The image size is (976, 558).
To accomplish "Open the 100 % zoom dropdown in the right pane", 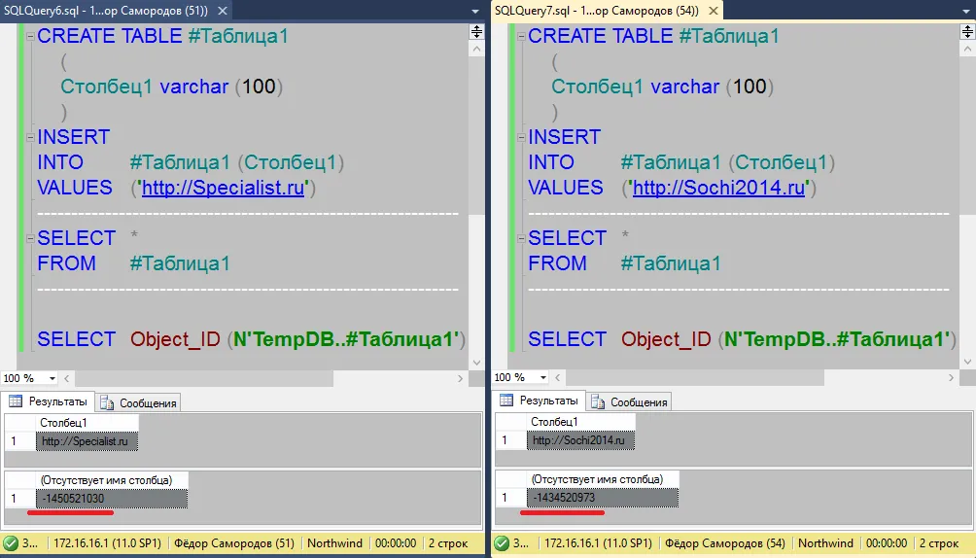I will point(543,377).
